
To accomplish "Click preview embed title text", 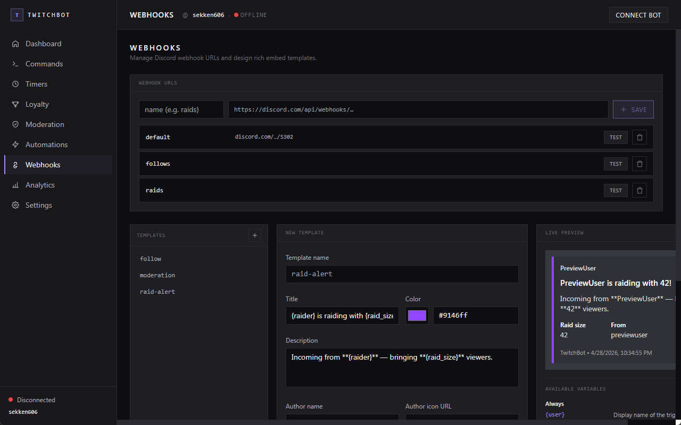I will click(x=616, y=283).
